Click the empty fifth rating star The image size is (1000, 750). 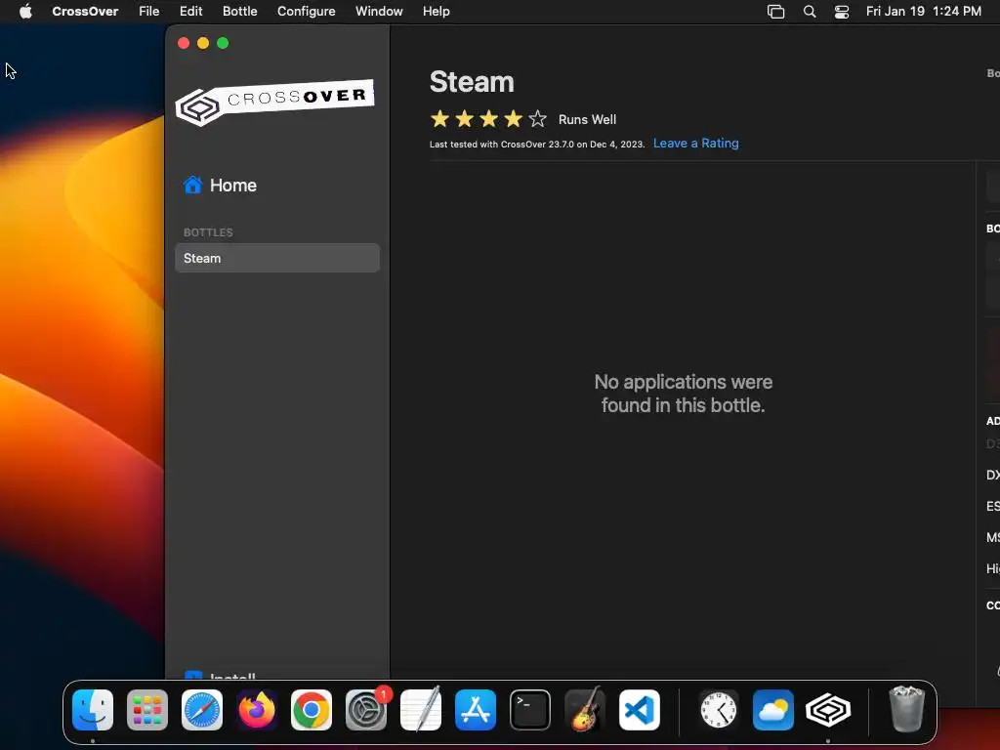click(538, 118)
